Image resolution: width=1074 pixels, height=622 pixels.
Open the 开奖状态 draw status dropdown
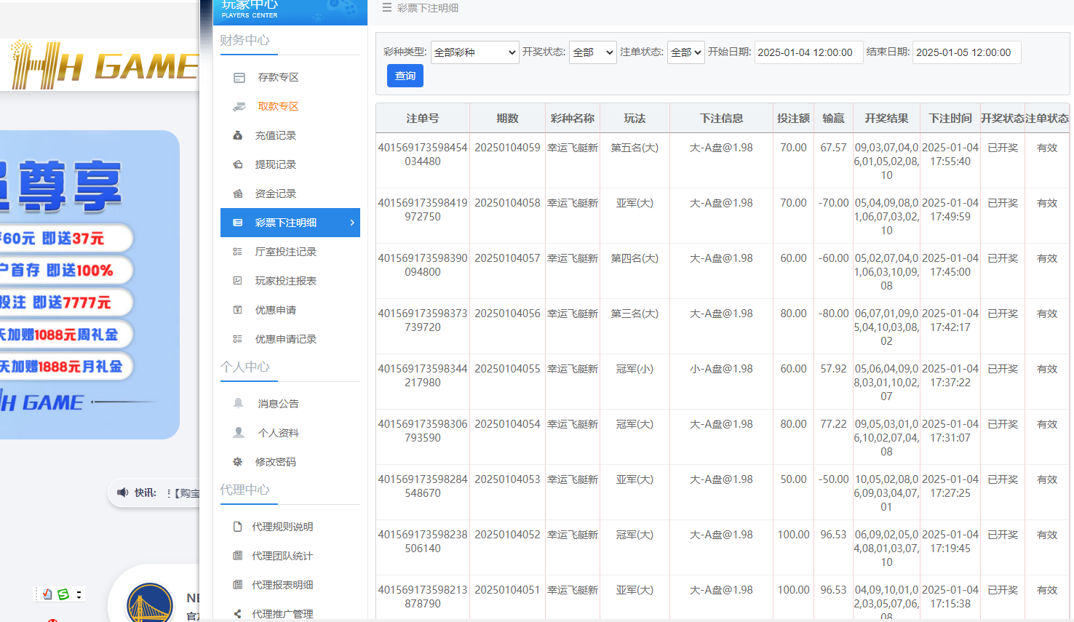click(x=592, y=52)
